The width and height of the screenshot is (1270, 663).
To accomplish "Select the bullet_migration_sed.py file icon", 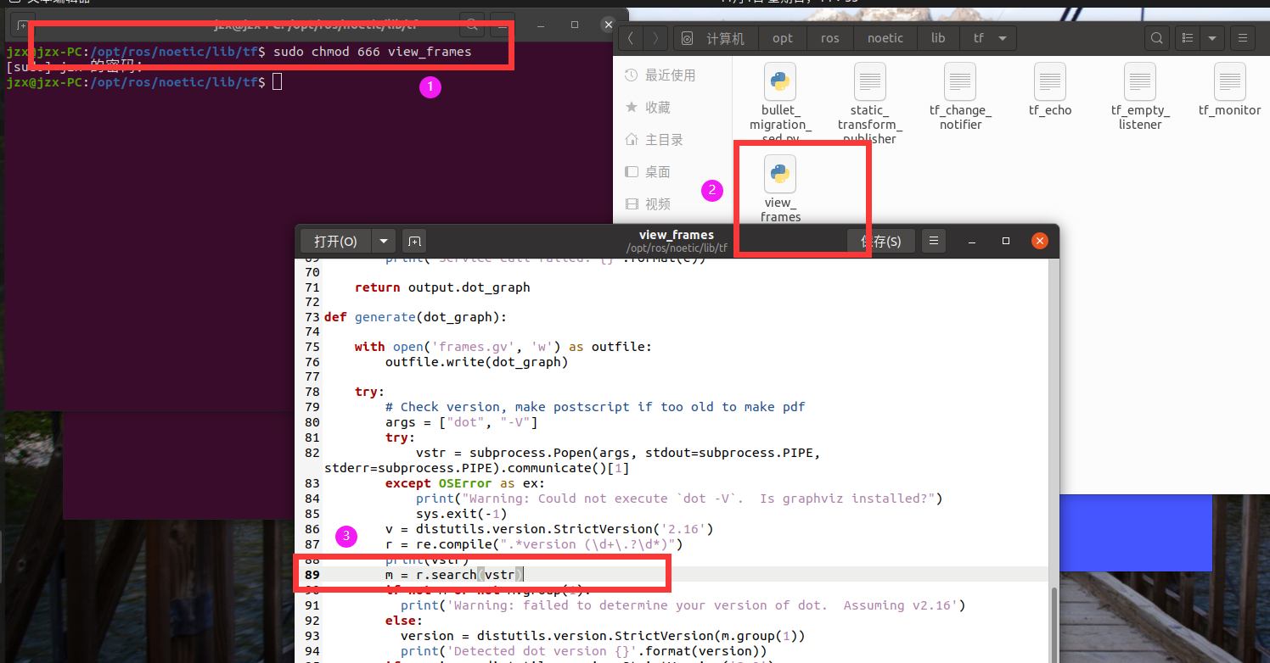I will 779,81.
